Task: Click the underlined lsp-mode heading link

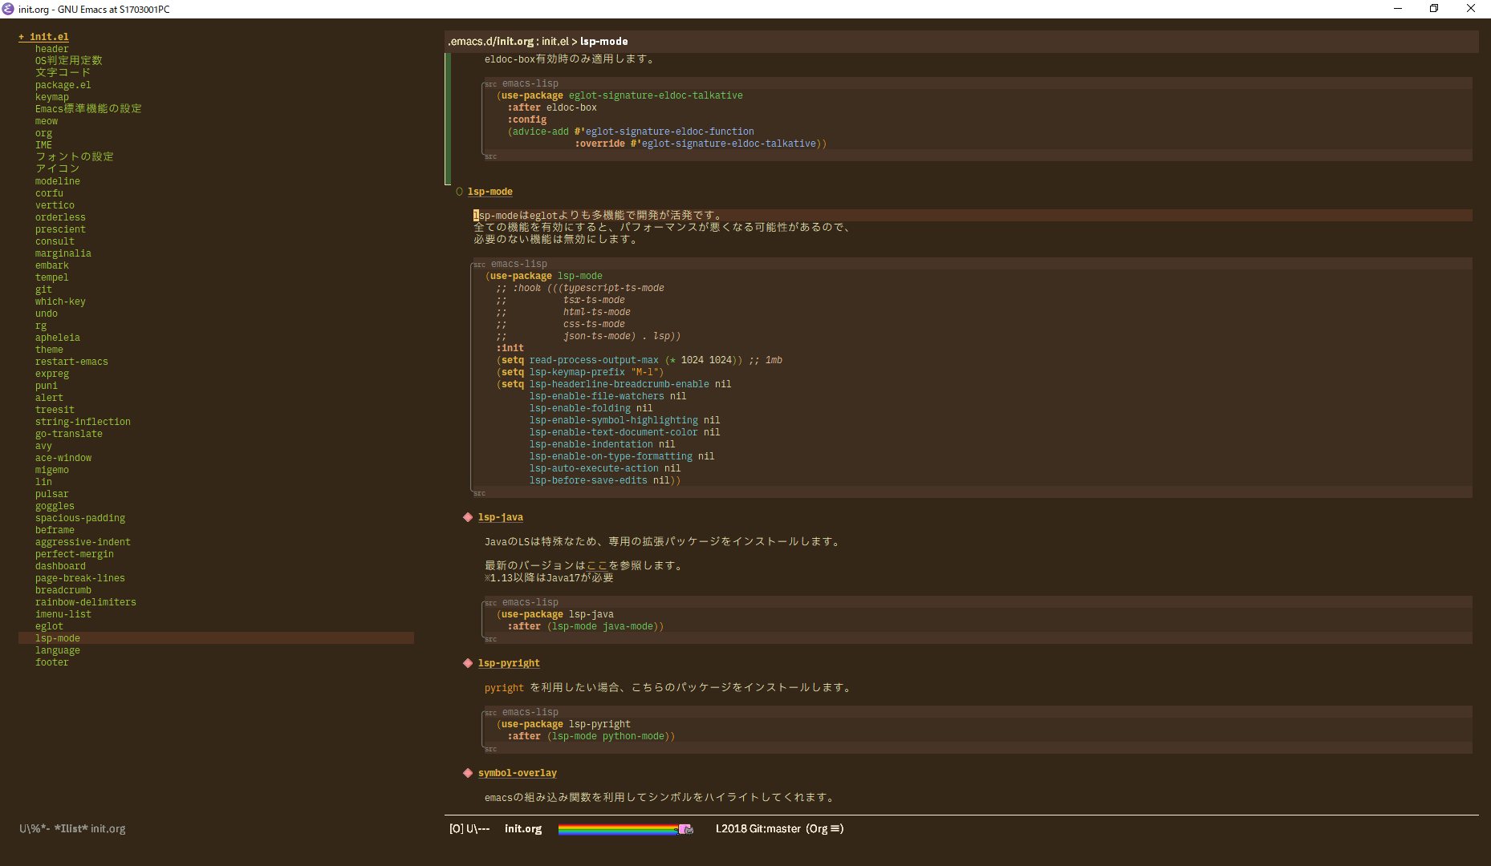Action: [x=490, y=191]
